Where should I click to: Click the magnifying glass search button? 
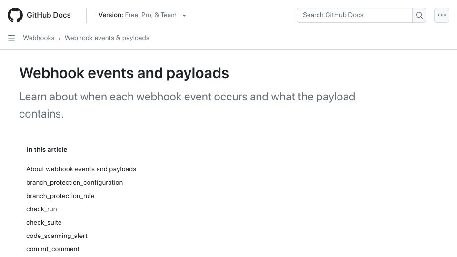pos(419,15)
